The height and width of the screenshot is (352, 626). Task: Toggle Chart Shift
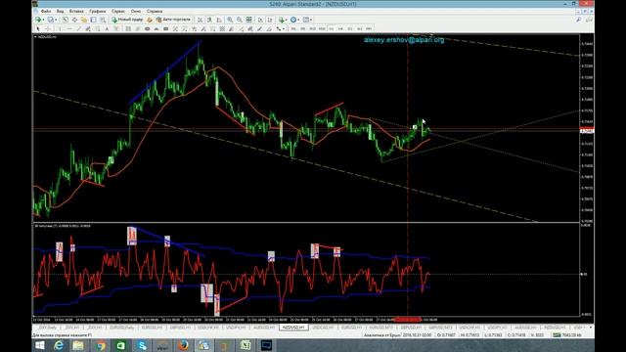coord(270,20)
